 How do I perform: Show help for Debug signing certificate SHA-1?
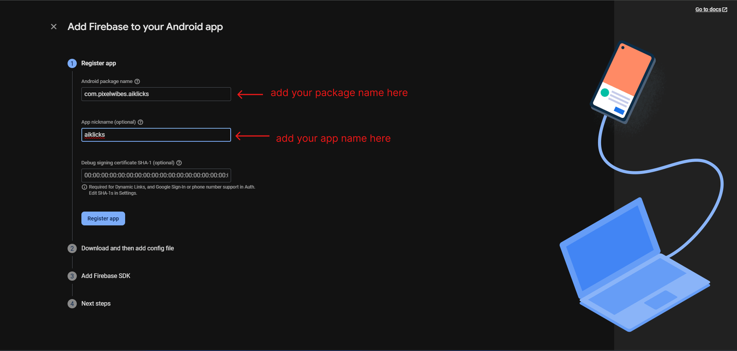(x=179, y=163)
